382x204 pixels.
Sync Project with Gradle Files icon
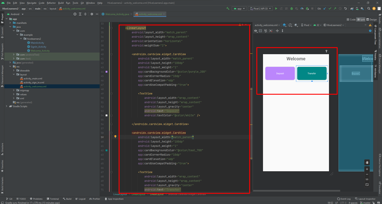point(352,9)
